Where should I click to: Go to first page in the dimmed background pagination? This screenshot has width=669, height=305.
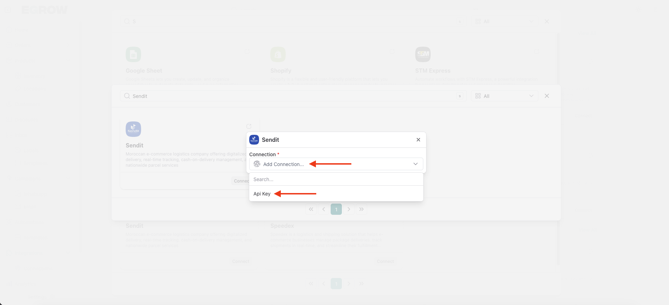coord(311,284)
